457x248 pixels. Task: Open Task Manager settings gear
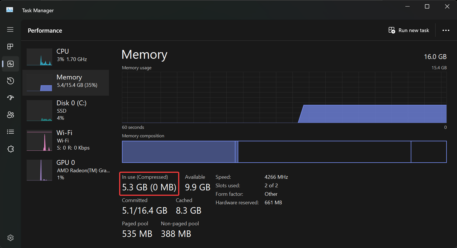10,238
